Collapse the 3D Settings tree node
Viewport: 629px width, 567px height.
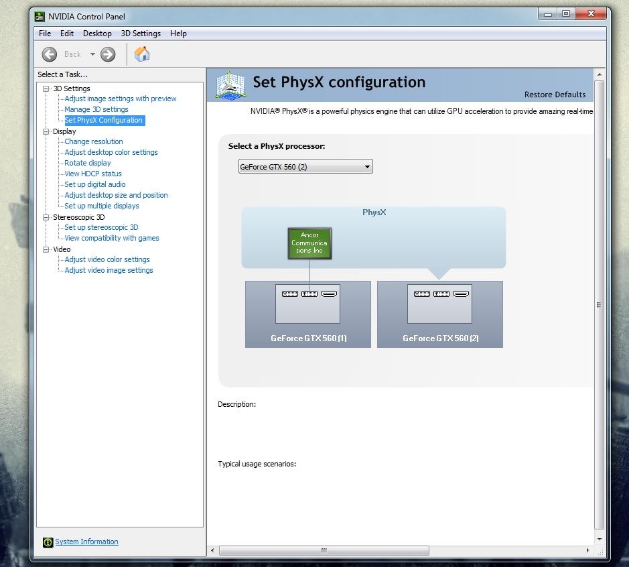tap(46, 88)
